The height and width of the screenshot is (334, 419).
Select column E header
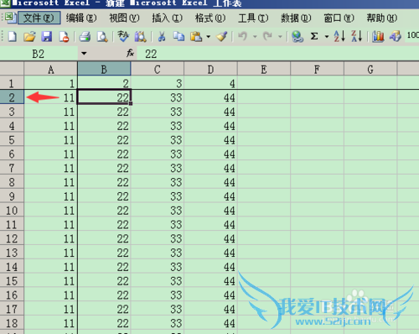264,69
